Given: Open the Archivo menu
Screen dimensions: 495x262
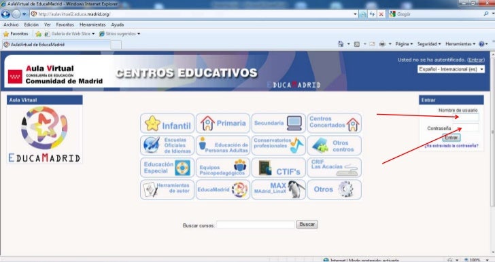Looking at the screenshot, I should coord(11,24).
